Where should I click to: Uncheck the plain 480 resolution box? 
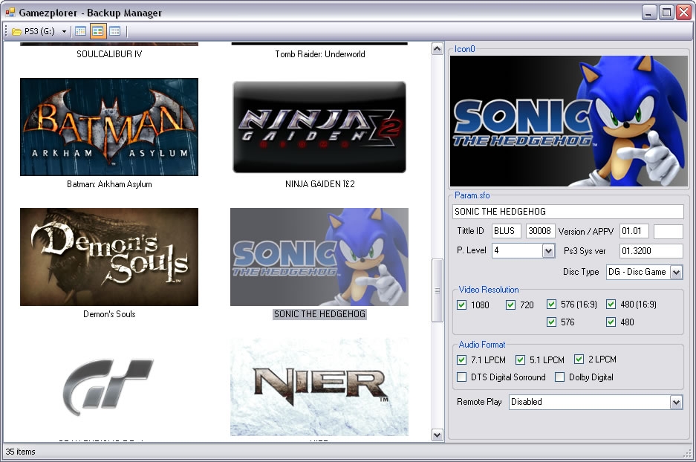(x=611, y=322)
